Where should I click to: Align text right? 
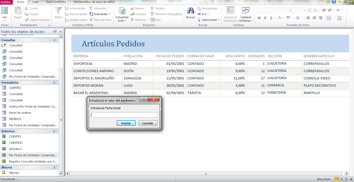tap(320, 18)
